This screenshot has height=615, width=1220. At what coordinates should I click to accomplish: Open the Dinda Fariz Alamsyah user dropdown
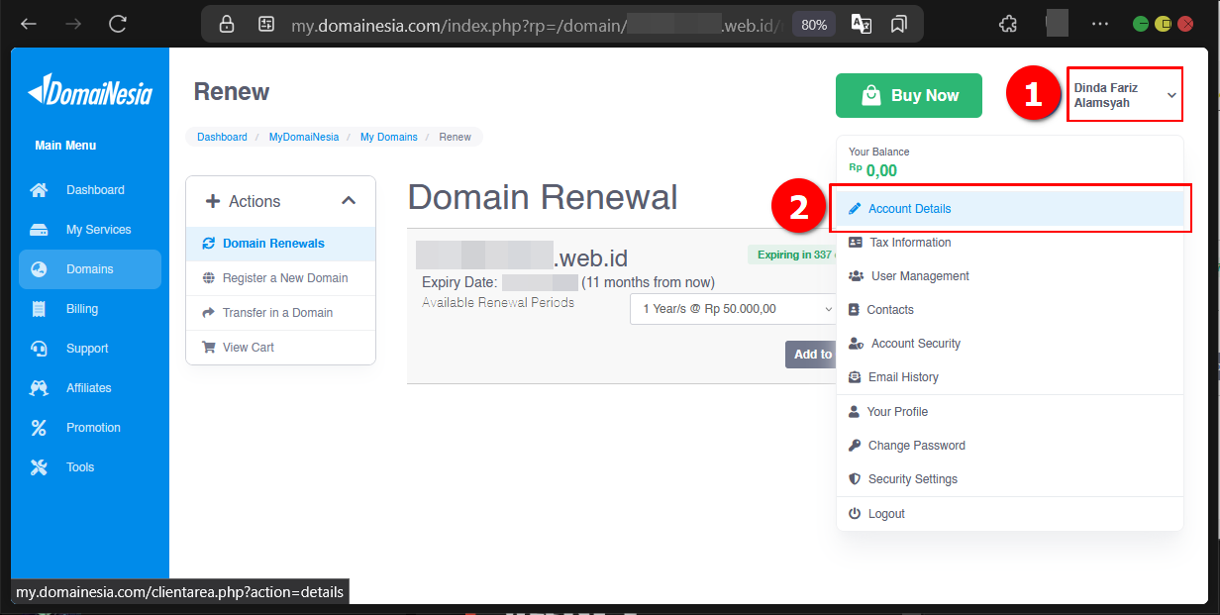click(1125, 95)
